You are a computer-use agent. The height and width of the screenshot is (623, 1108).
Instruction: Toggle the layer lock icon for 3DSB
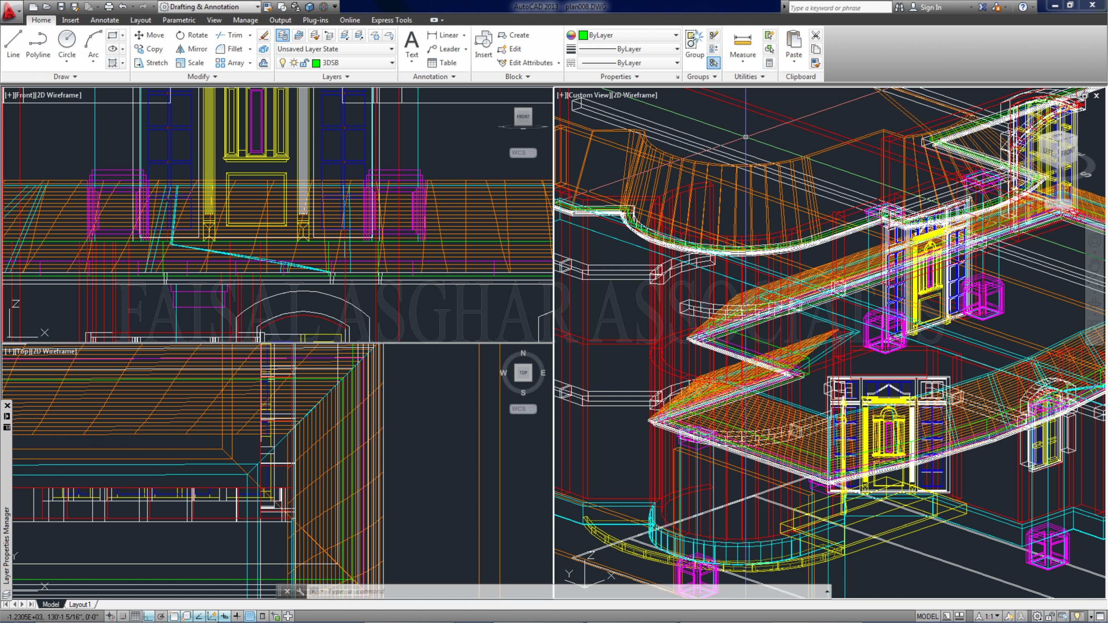click(305, 63)
